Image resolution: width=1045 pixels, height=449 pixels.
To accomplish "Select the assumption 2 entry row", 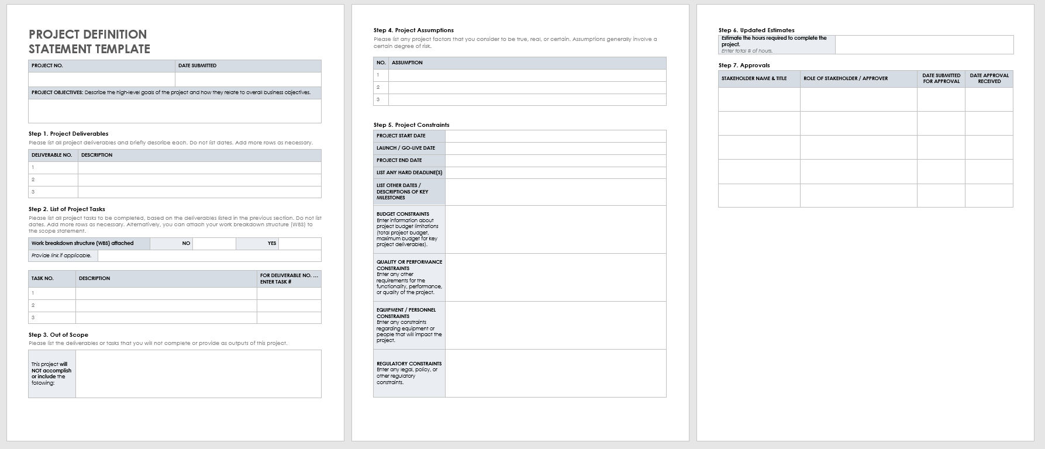I will tap(526, 88).
